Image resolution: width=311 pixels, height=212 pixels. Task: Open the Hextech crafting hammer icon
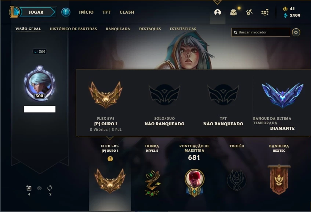[x=249, y=12]
